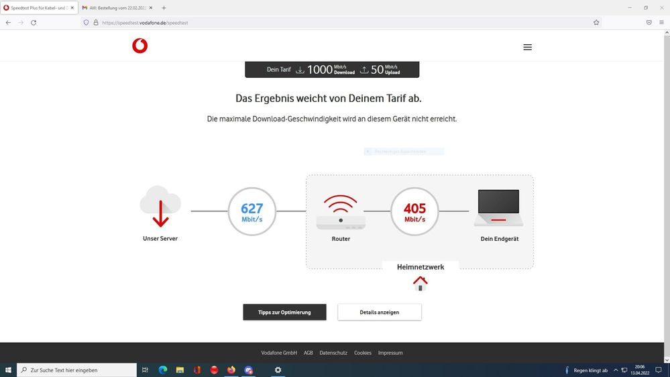Open AGB footer link

[308, 353]
